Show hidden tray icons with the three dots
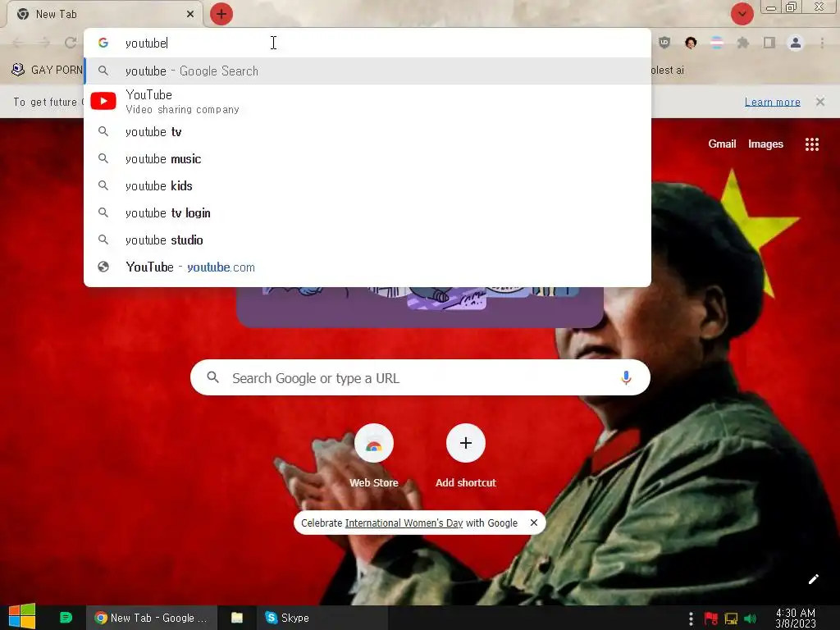 [x=691, y=619]
